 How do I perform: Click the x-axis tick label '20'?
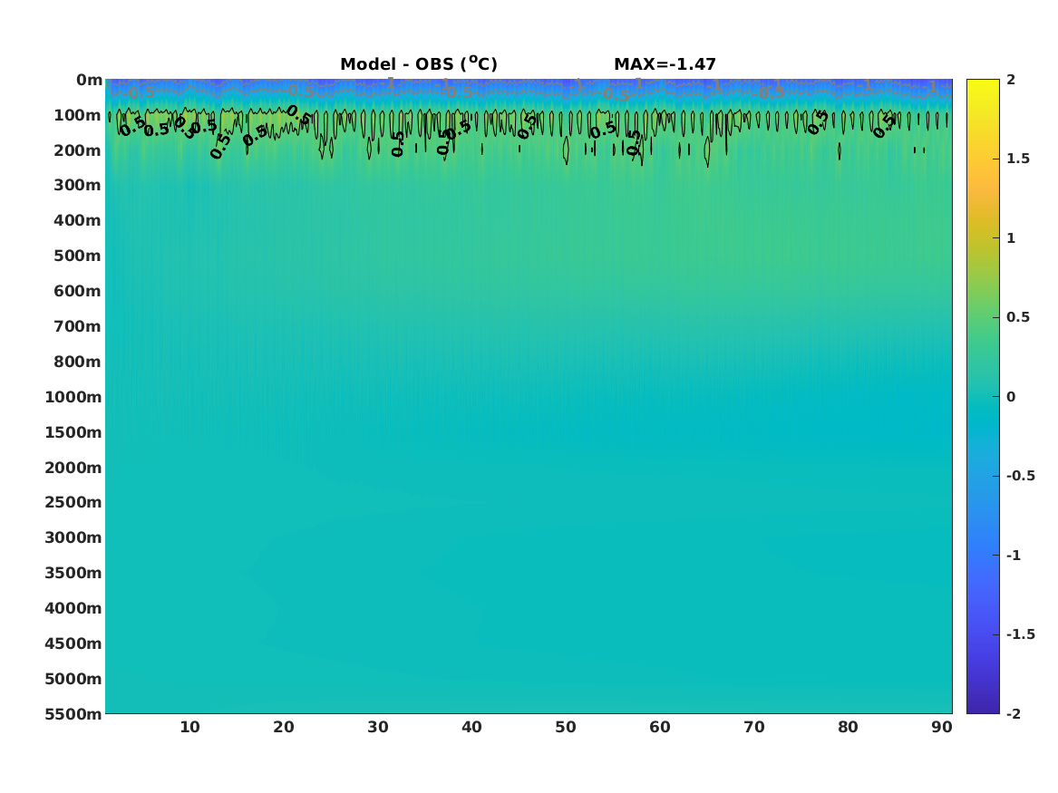click(x=284, y=727)
